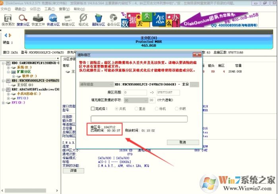Select the 重启 radio button
The image size is (278, 194).
click(136, 109)
